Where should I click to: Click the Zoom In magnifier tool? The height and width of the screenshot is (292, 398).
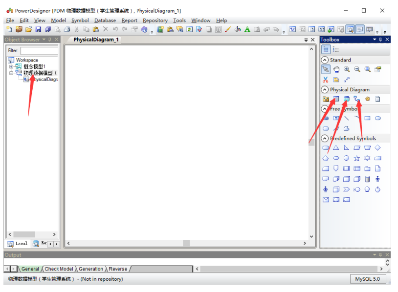tap(346, 69)
